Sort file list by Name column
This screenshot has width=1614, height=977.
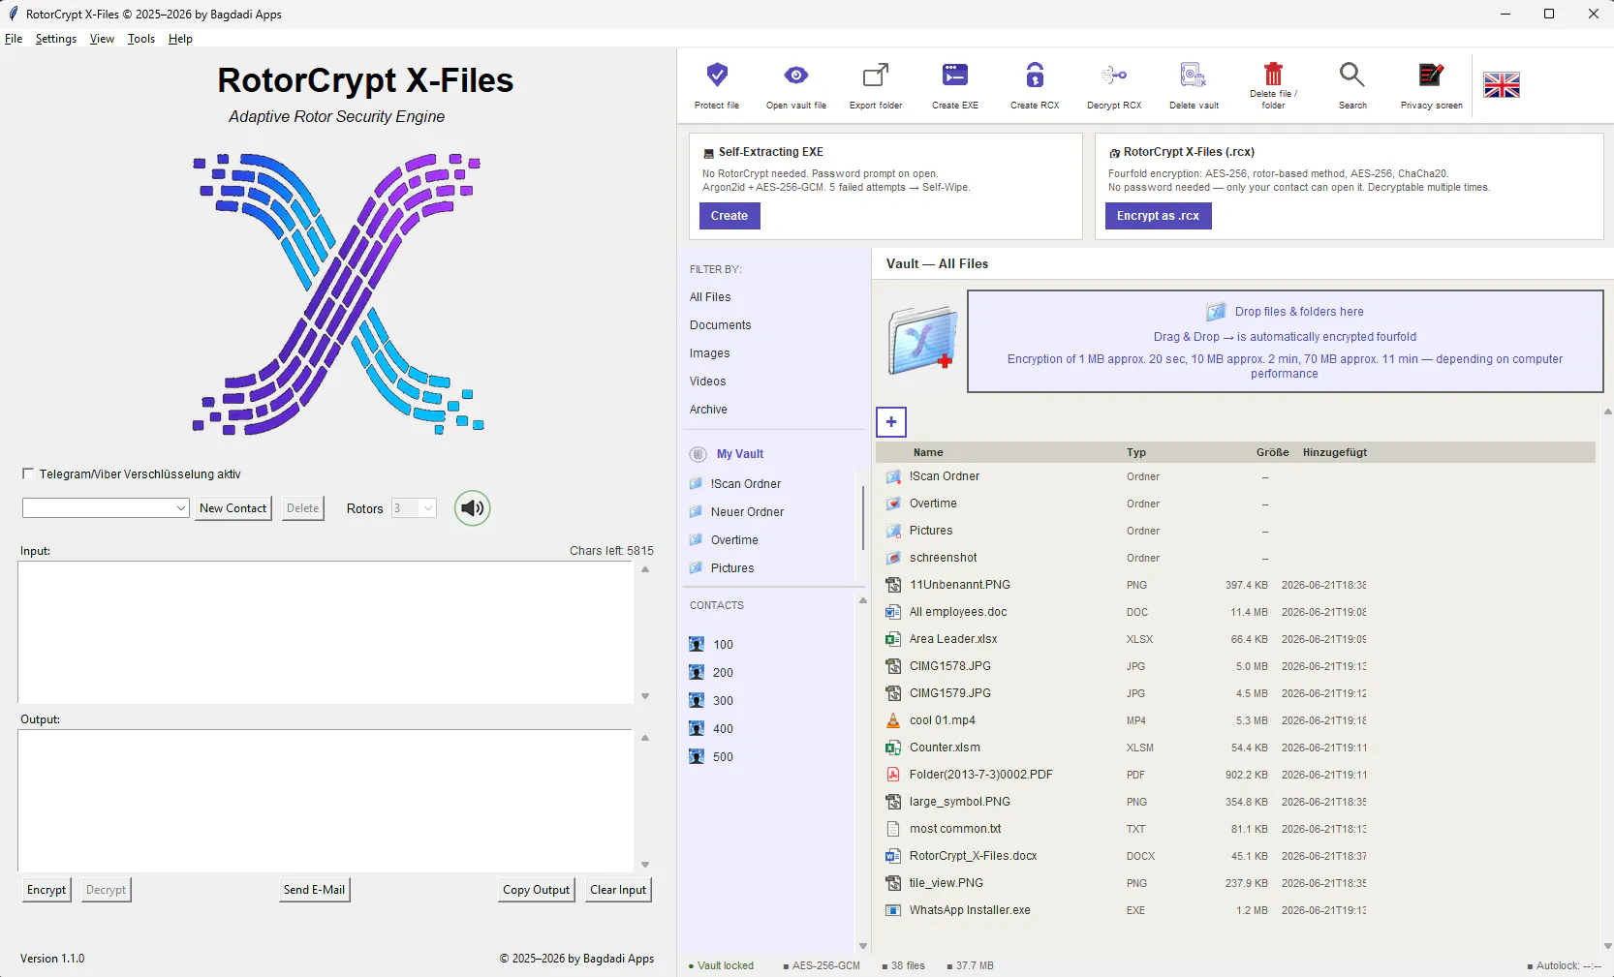coord(928,452)
